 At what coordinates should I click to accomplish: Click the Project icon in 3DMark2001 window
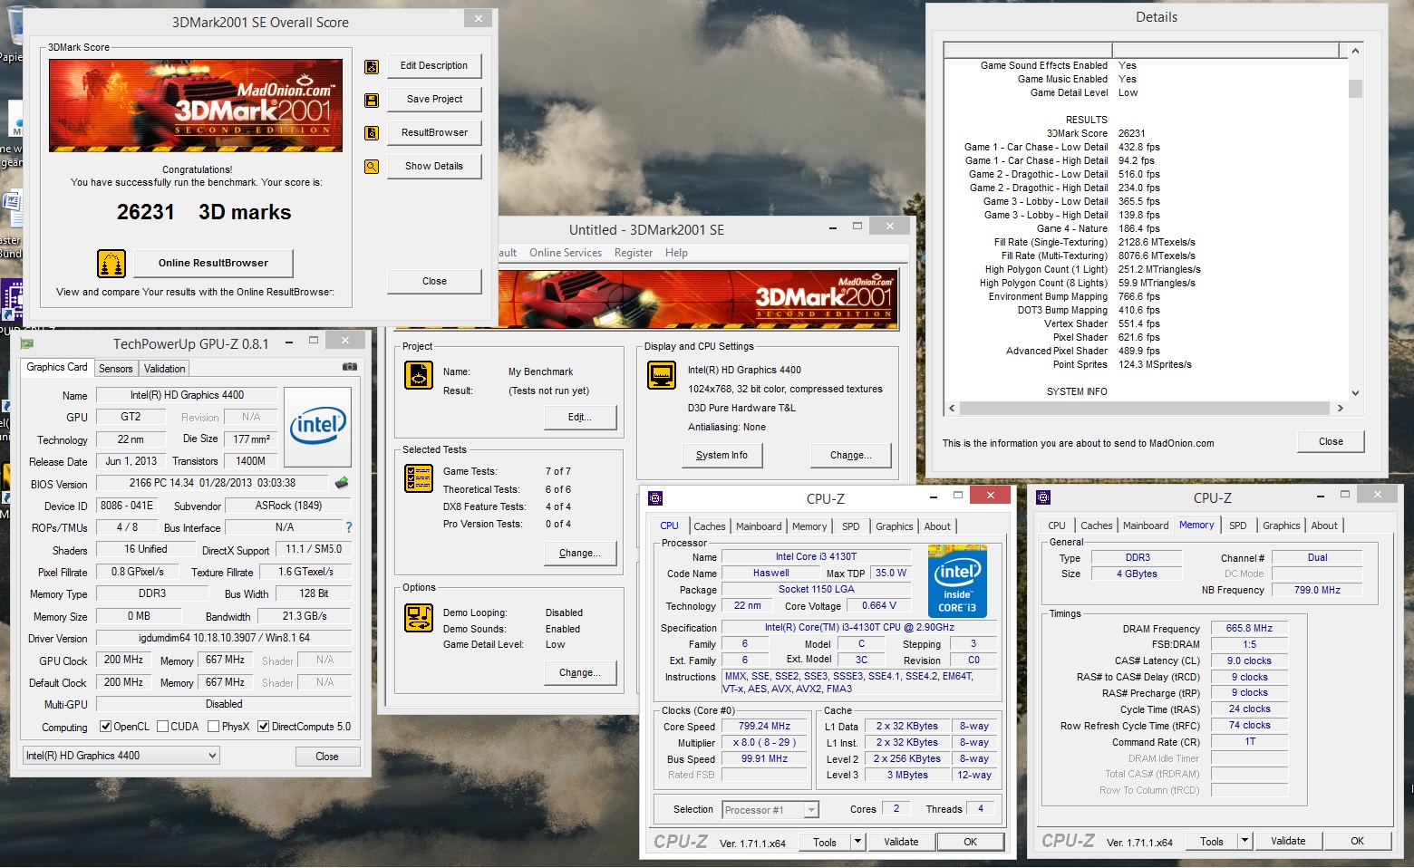(x=419, y=374)
